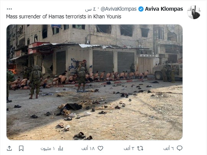Click the 'Mass surrender' tweet caption text

tap(64, 16)
